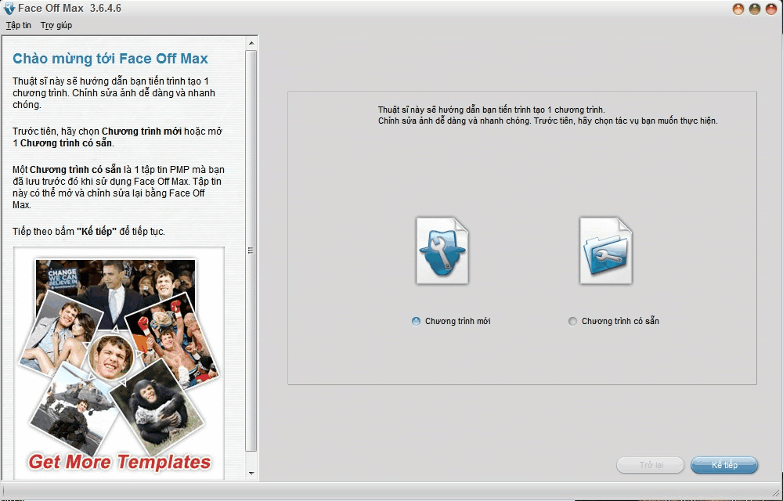This screenshot has height=501, width=783.
Task: Click the left panel vertical scrollbar thumb
Action: [x=251, y=250]
